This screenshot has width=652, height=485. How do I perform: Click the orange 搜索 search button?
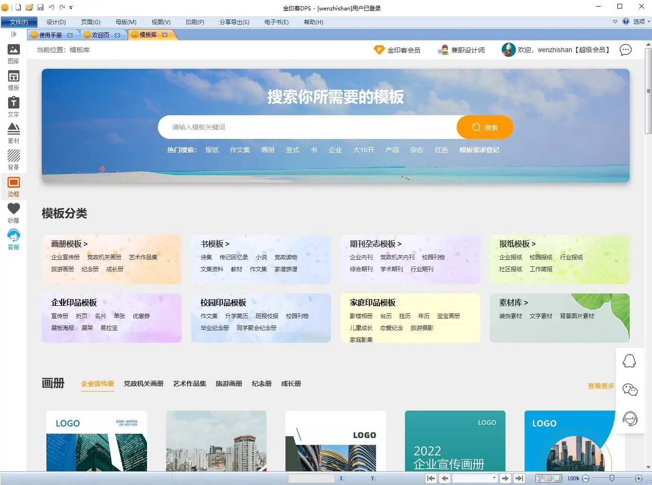pyautogui.click(x=485, y=127)
